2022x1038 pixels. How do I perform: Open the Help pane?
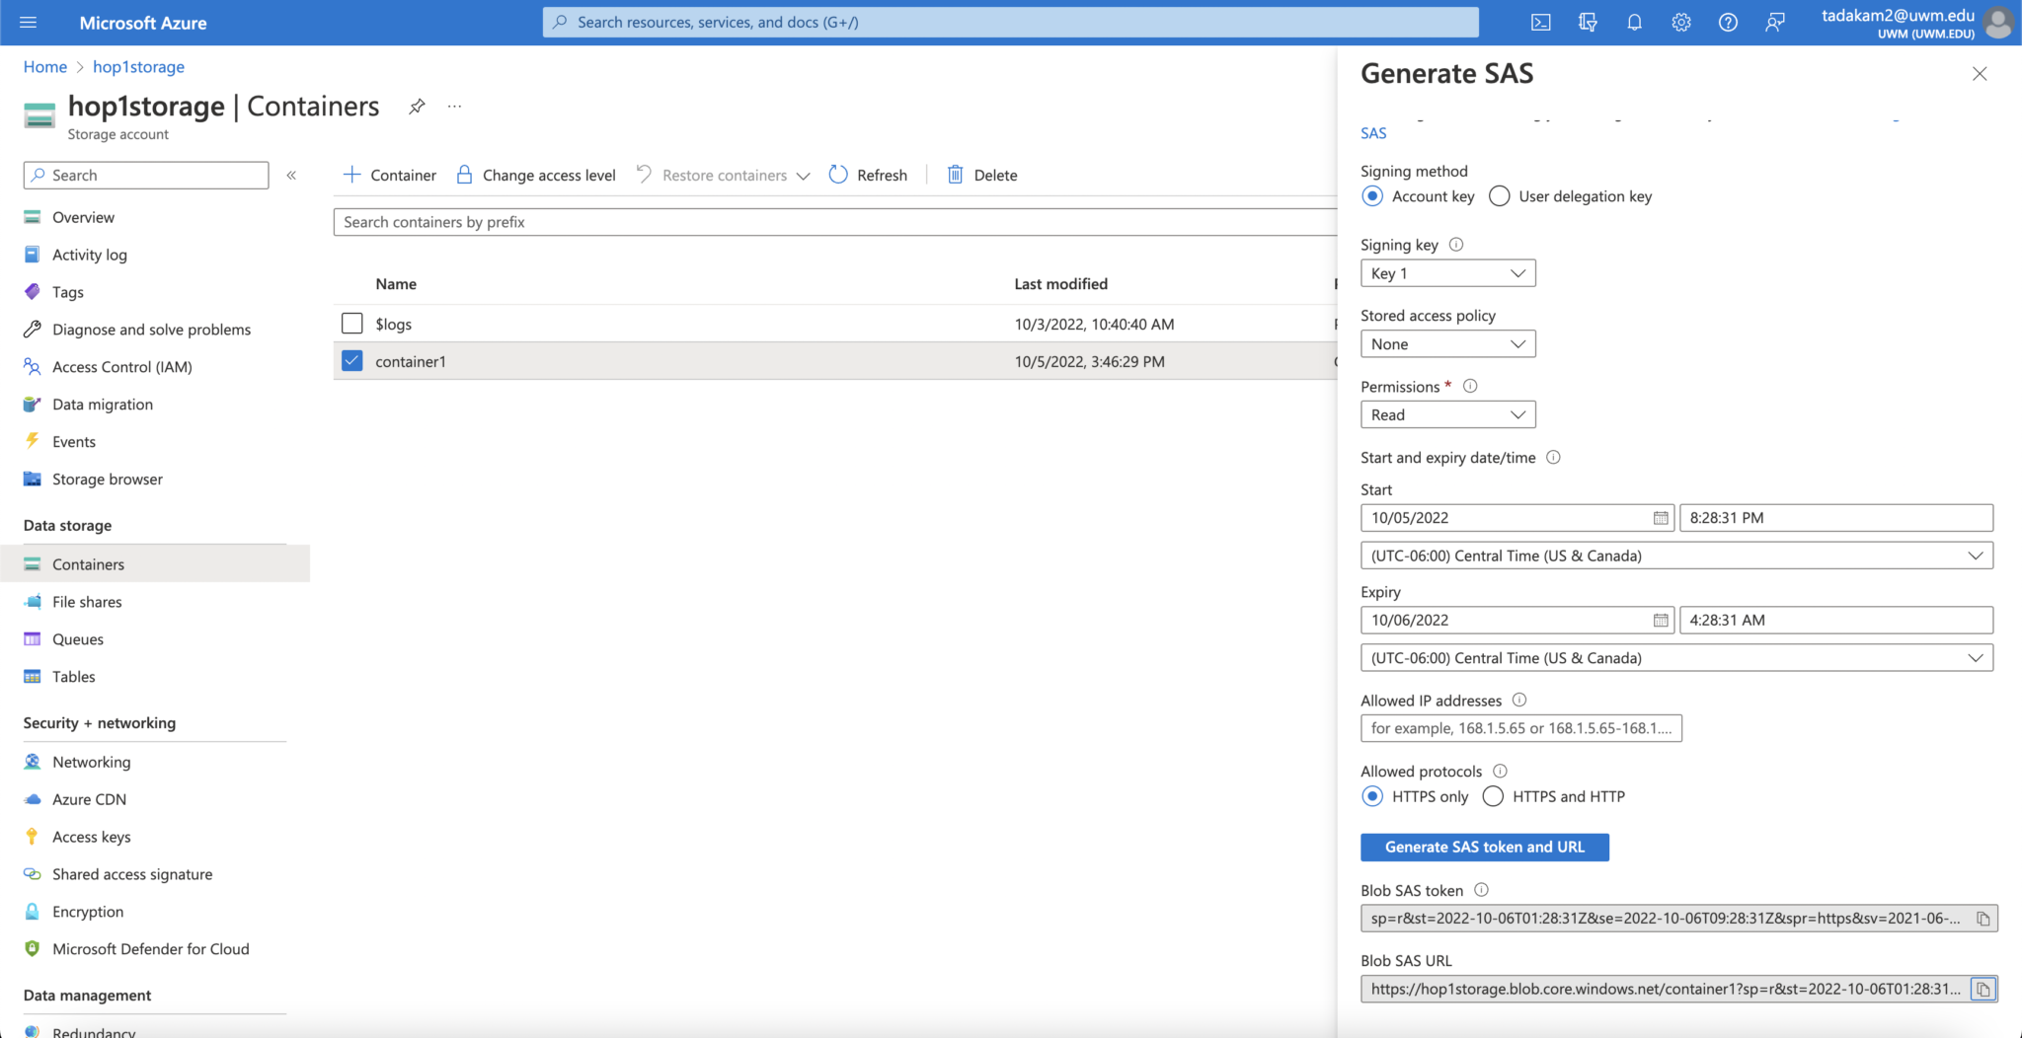click(1728, 22)
